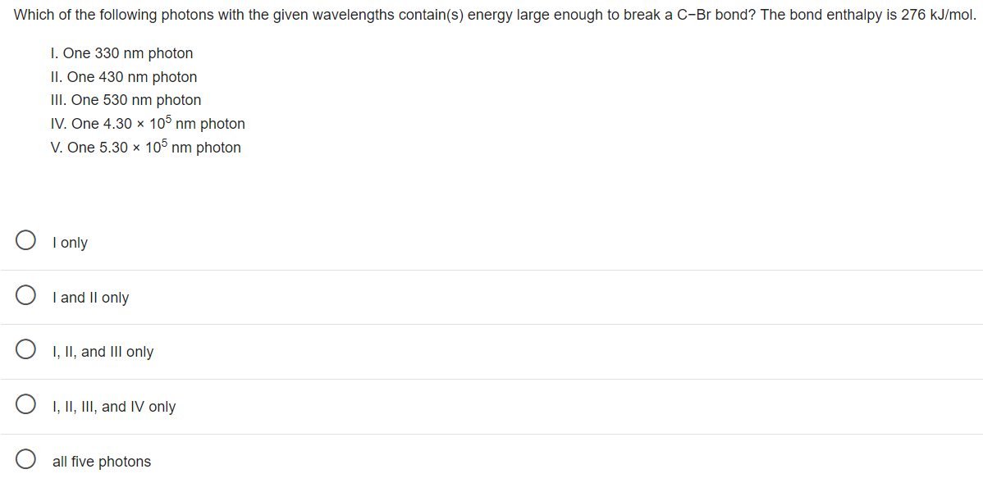Select the radio button for 'all five photons'
983x483 pixels.
click(x=25, y=458)
